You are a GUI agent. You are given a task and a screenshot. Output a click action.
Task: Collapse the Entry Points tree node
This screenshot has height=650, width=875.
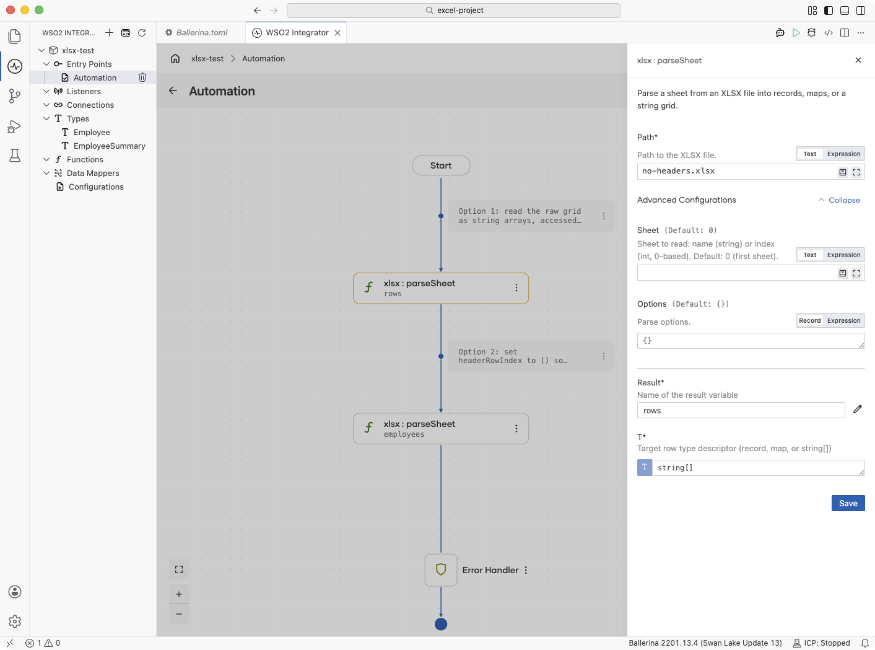pyautogui.click(x=46, y=64)
